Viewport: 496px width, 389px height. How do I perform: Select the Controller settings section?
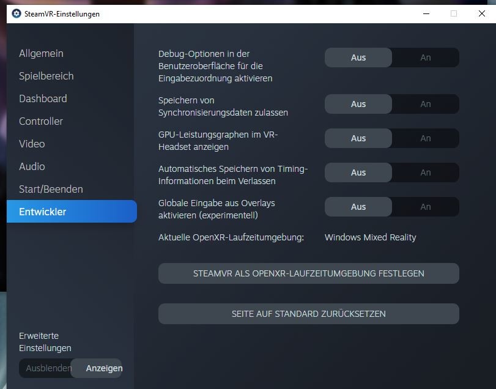coord(41,122)
